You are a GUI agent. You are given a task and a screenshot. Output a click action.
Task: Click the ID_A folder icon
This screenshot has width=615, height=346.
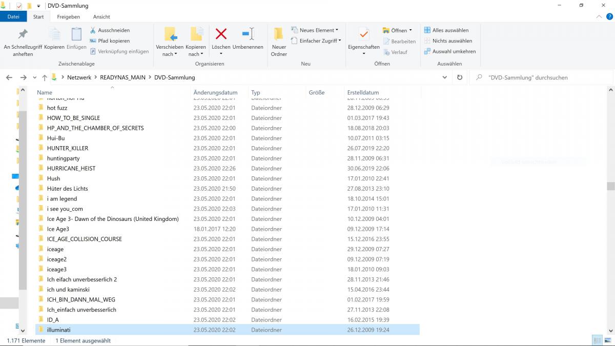[x=41, y=319]
